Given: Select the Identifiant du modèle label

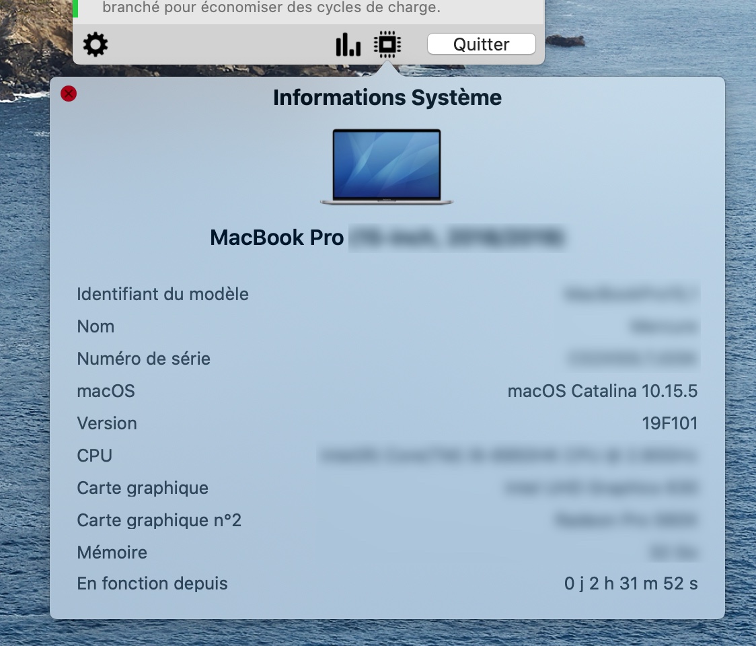Looking at the screenshot, I should (x=163, y=294).
